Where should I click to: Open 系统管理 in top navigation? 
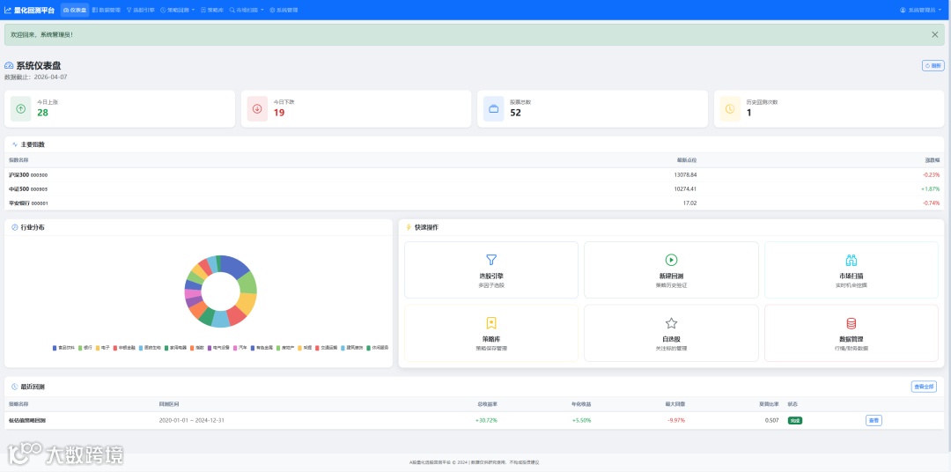pos(284,11)
